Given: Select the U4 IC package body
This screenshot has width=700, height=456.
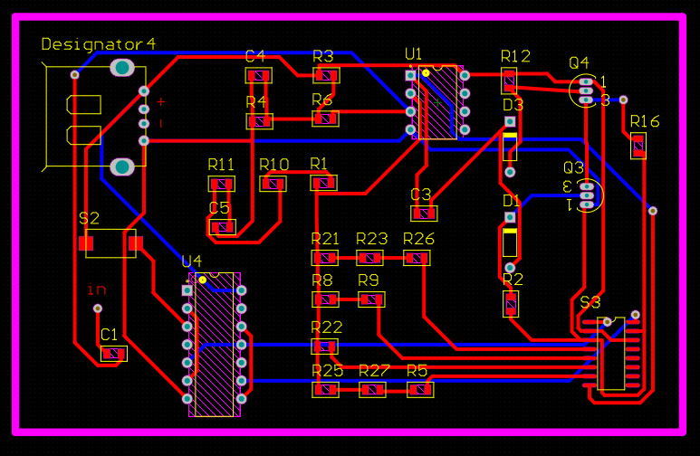Looking at the screenshot, I should click(215, 345).
